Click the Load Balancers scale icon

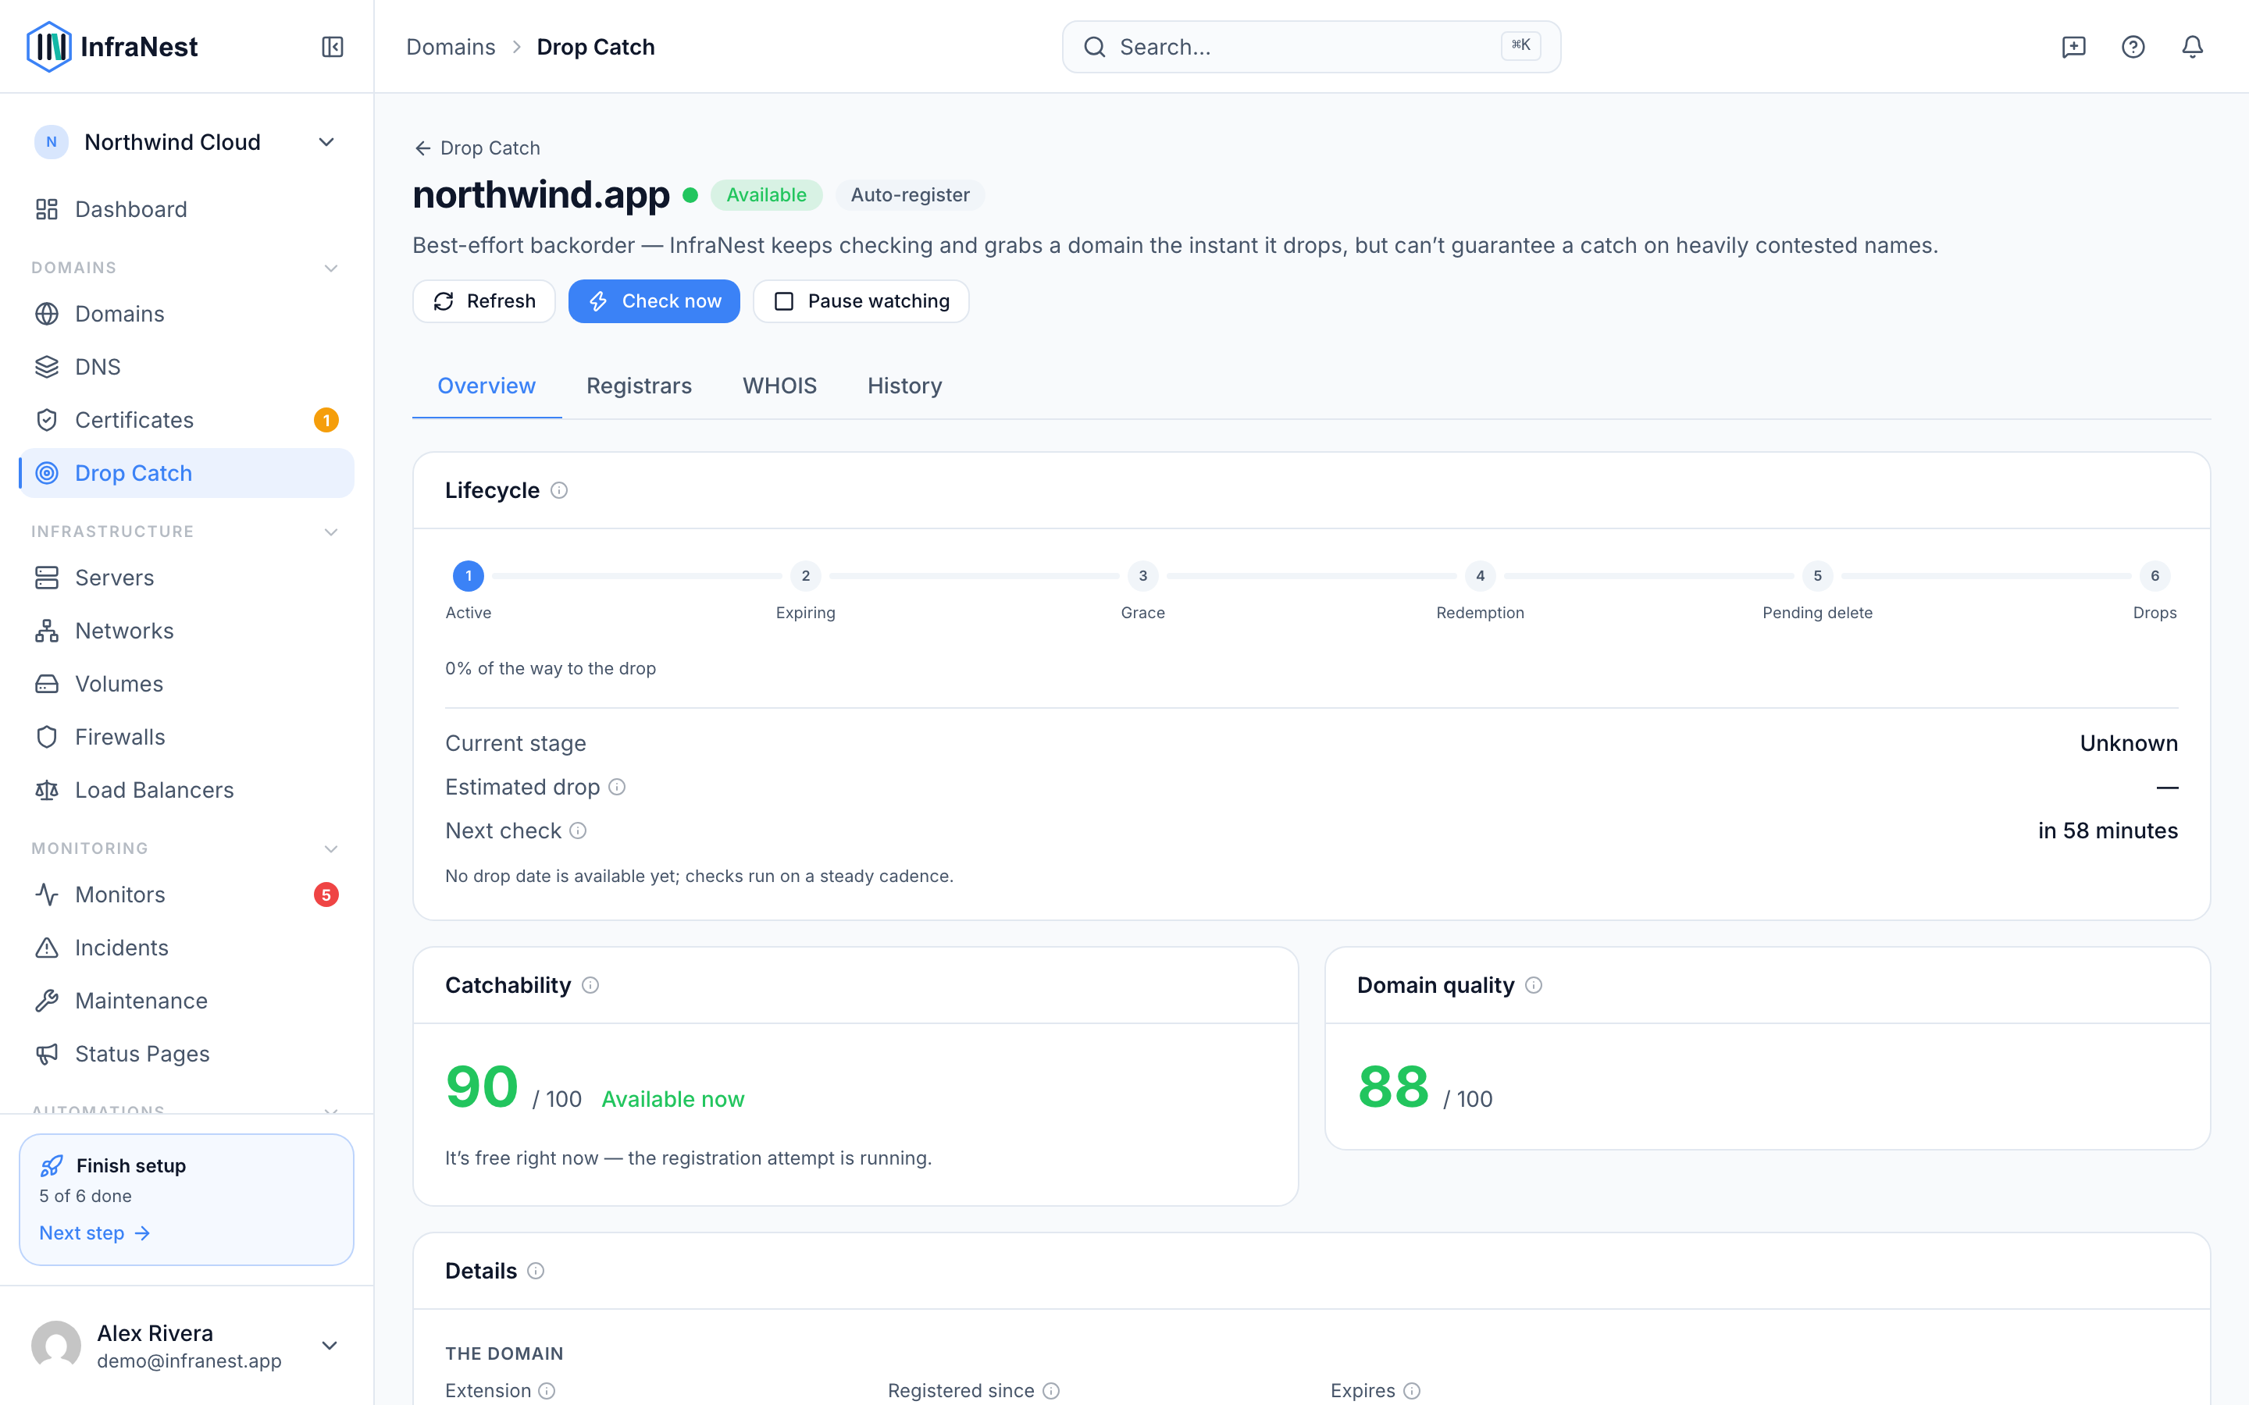pos(47,790)
